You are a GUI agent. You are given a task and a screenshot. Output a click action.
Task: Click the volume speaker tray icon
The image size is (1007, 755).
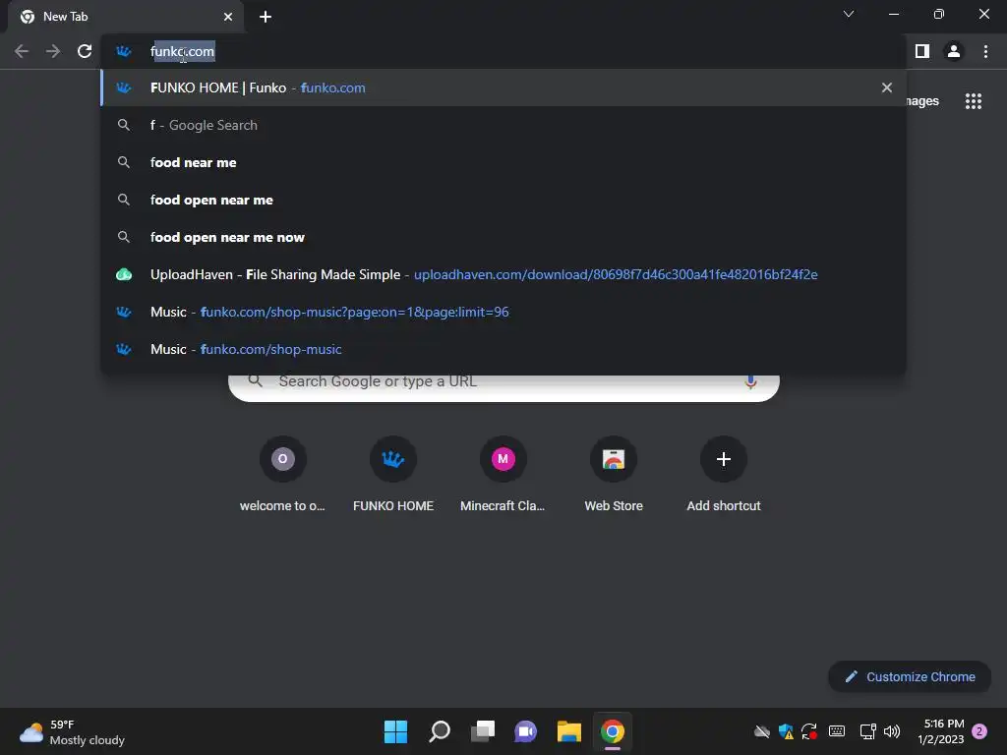pyautogui.click(x=892, y=731)
